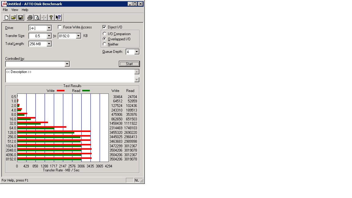Open About via the question mark icon
Viewport: 352px width, 198px height.
(x=51, y=17)
